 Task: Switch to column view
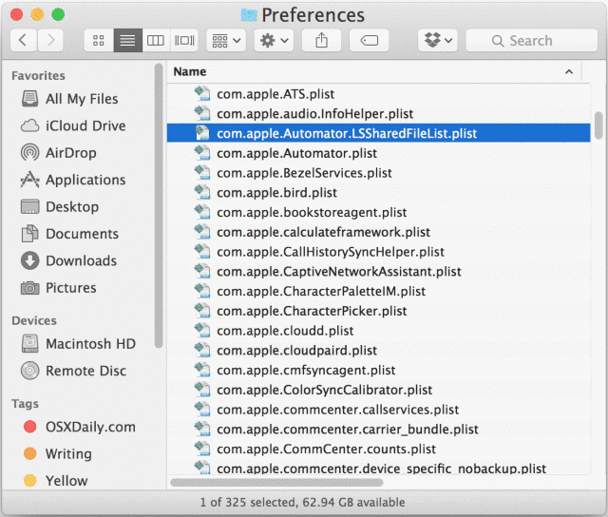tap(155, 41)
